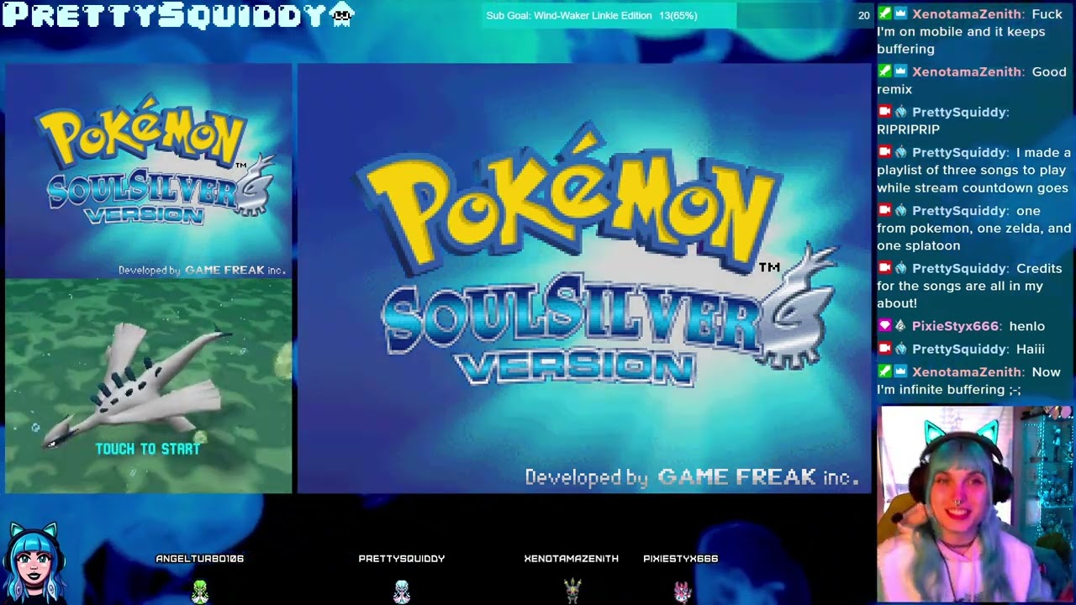Open XenotamaZenith name on 'Fuck I'm on mobile' message
The width and height of the screenshot is (1076, 605).
[967, 14]
